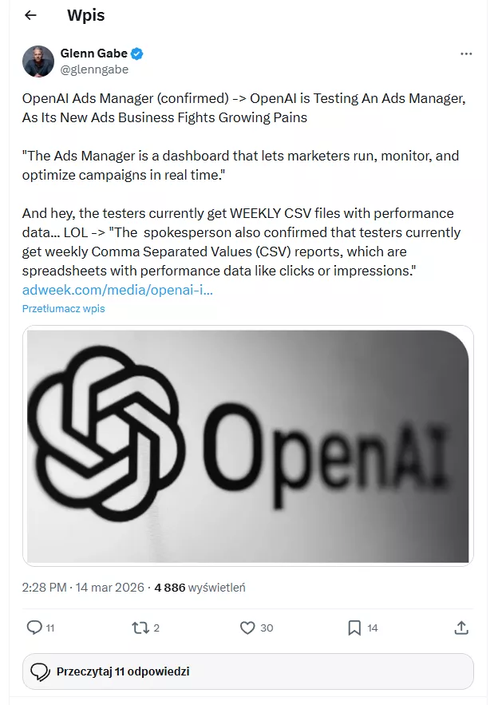Click the @glenngabe handle
Screen dimensions: 498x705
coord(94,69)
